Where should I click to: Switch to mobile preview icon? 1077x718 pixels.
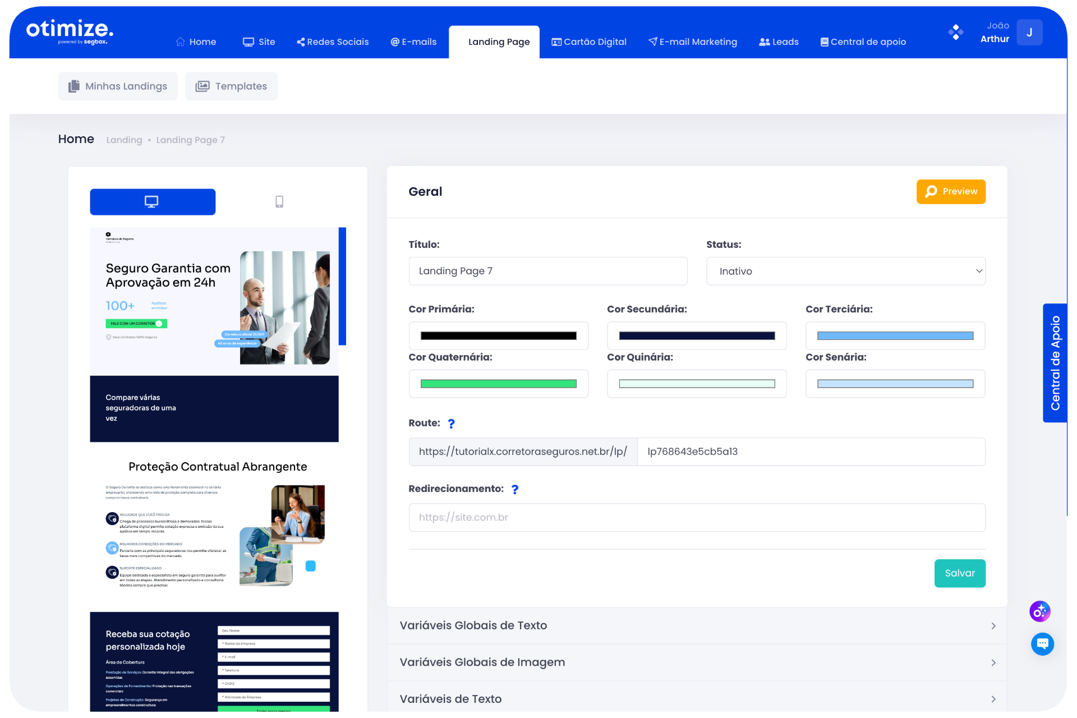(x=279, y=202)
